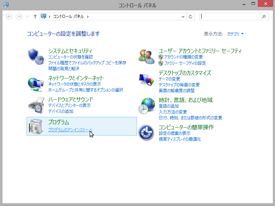This screenshot has width=275, height=206.
Task: Open the Programs disc icon
Action: tap(36, 127)
